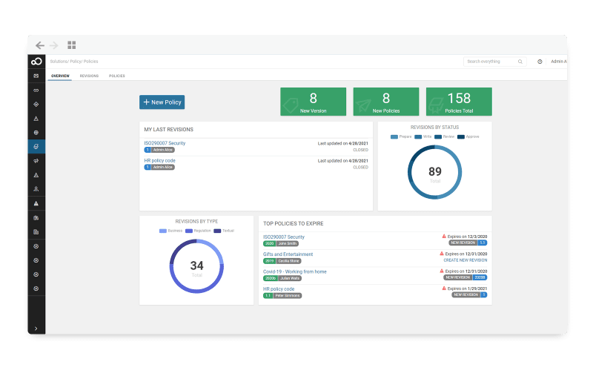Select the Overview tab
593x379 pixels.
59,76
